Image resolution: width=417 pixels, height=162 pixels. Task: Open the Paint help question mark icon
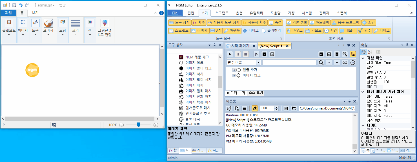pos(161,13)
